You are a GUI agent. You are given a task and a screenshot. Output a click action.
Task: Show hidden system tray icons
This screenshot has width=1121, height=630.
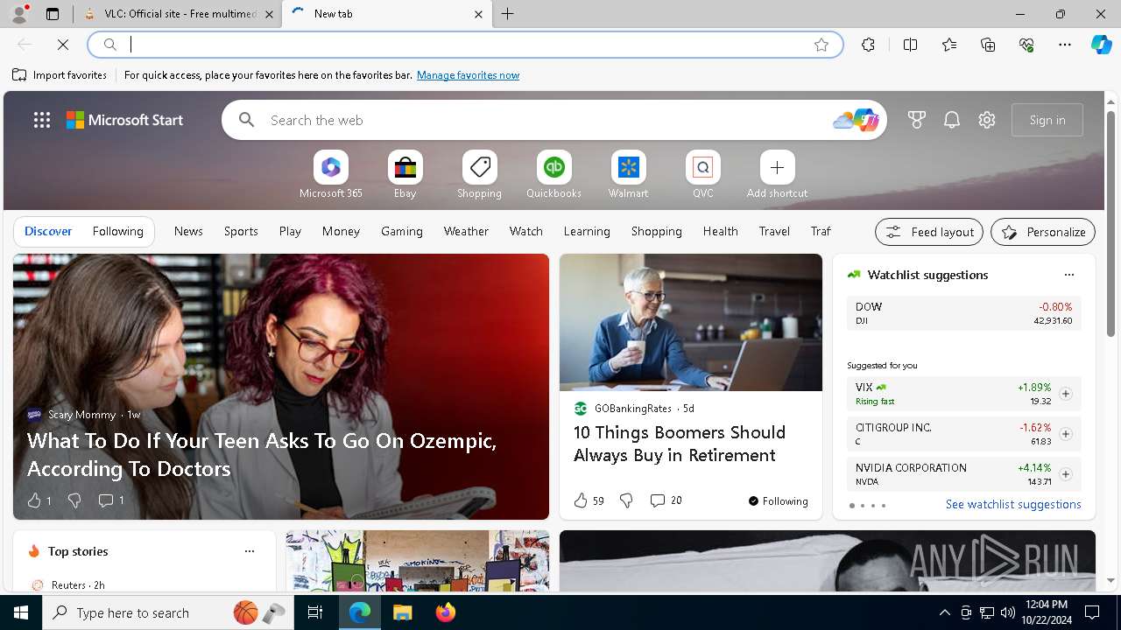[x=944, y=612]
